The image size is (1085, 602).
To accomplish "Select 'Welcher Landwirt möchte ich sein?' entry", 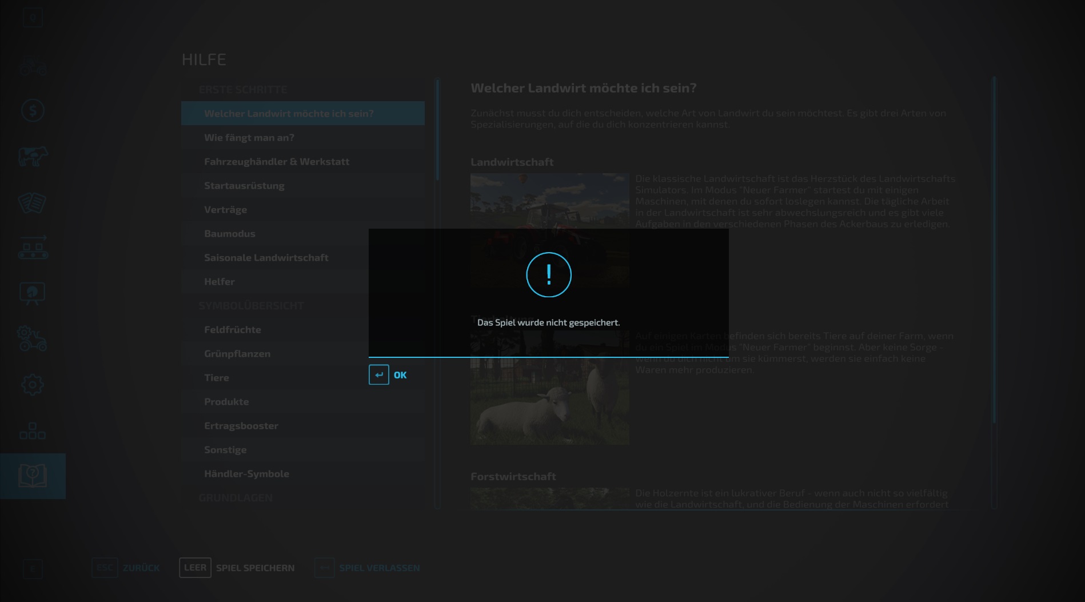I will click(303, 113).
